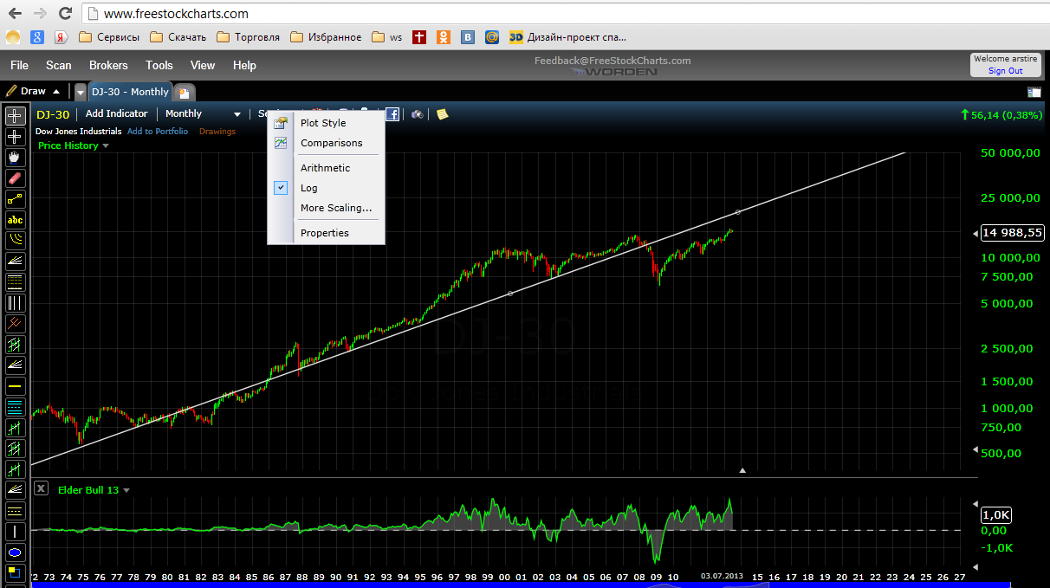The image size is (1050, 588).
Task: Open the Google bookmark icon
Action: 36,37
